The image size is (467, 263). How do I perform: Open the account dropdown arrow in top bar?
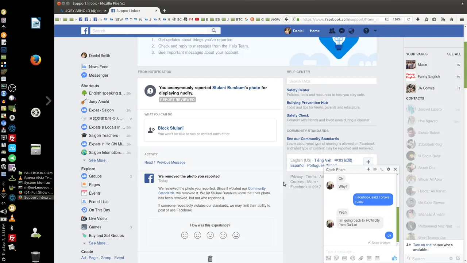(x=375, y=31)
